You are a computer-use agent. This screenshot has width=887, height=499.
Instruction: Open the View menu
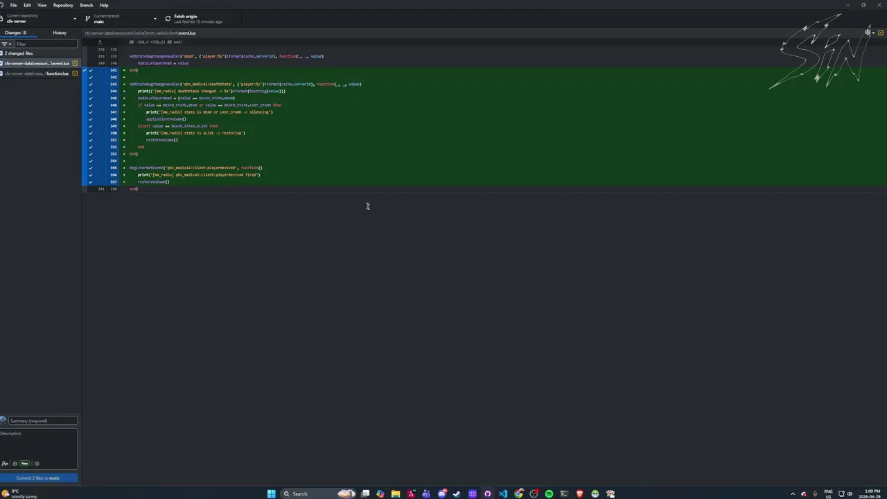pyautogui.click(x=42, y=5)
